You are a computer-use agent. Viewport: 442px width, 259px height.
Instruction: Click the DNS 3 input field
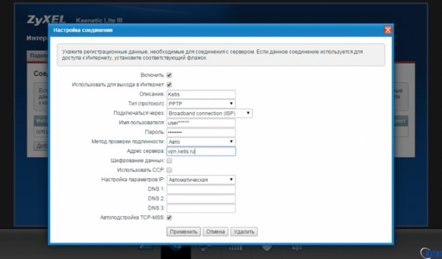tap(201, 208)
